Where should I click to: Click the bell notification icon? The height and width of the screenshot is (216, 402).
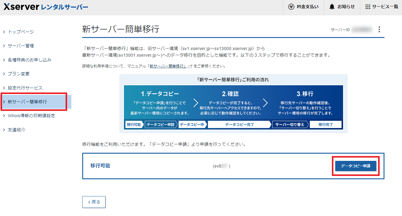(332, 7)
